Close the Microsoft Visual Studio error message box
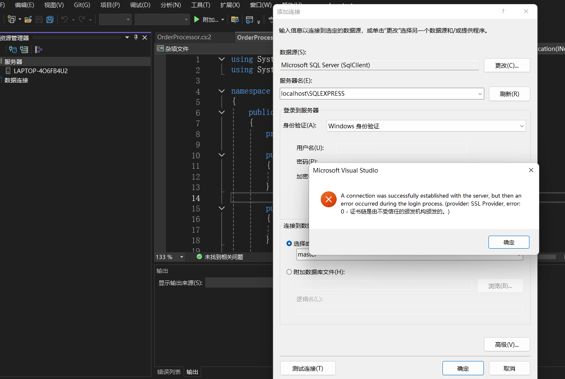This screenshot has height=379, width=565. (x=531, y=170)
